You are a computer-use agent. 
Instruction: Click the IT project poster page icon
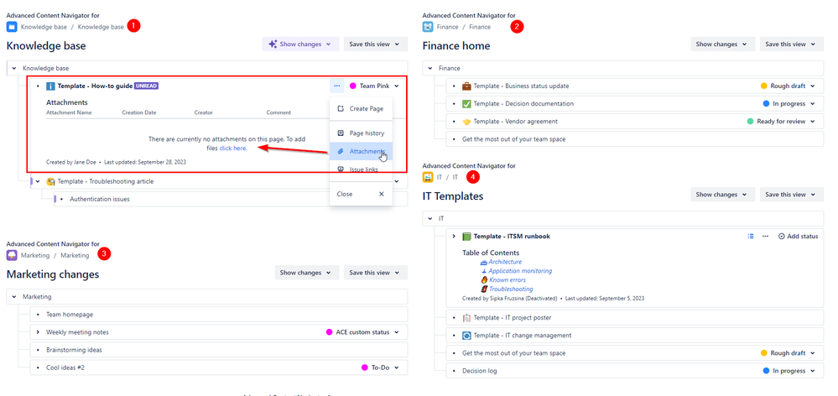click(466, 318)
